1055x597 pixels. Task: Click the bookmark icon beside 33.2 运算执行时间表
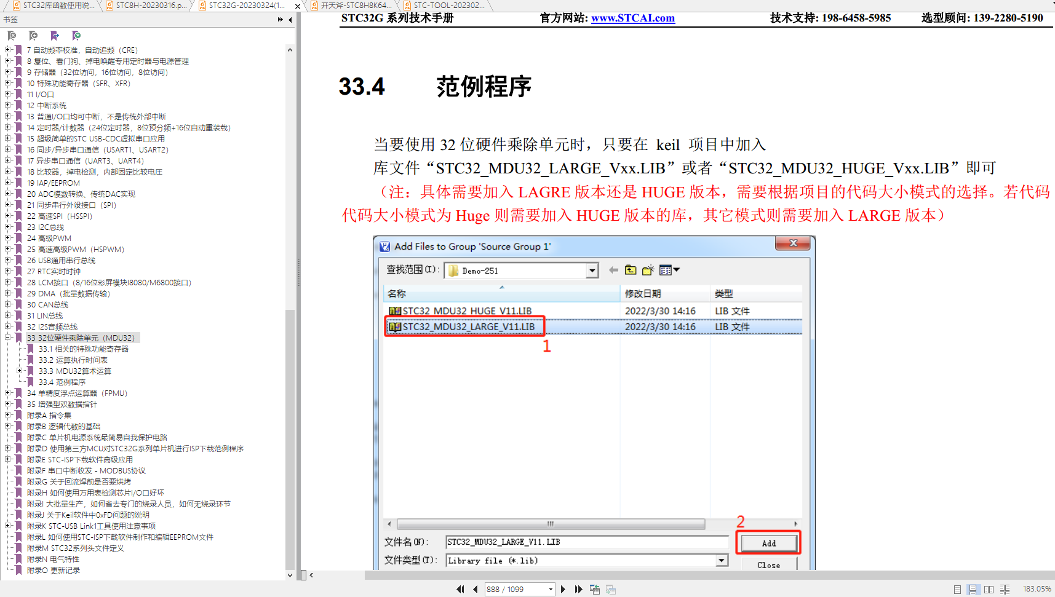point(30,360)
